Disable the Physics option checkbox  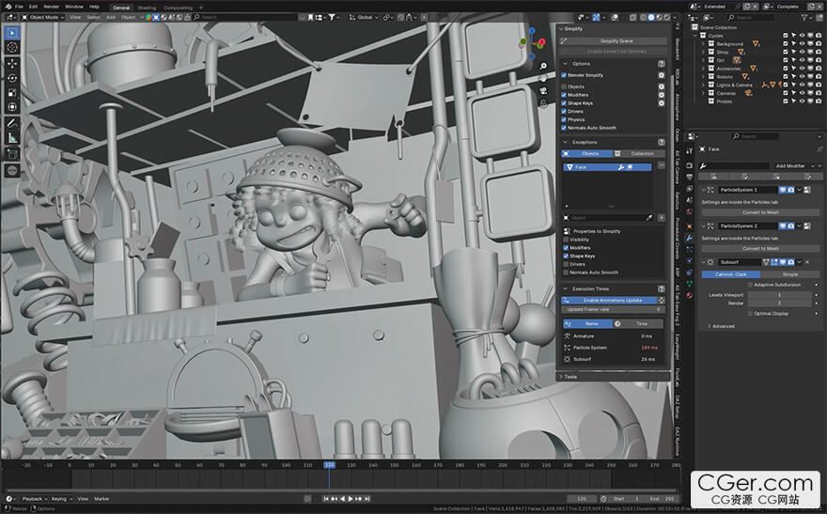point(564,119)
